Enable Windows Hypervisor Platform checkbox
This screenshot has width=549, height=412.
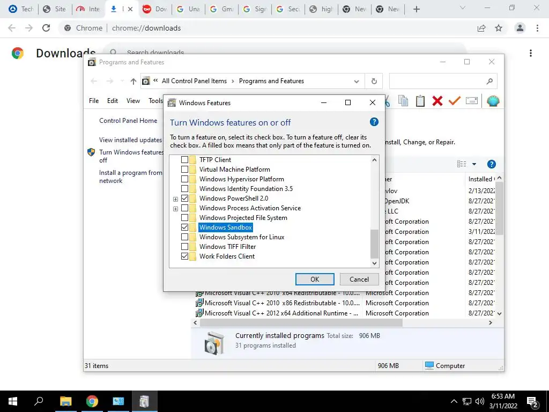pyautogui.click(x=184, y=179)
